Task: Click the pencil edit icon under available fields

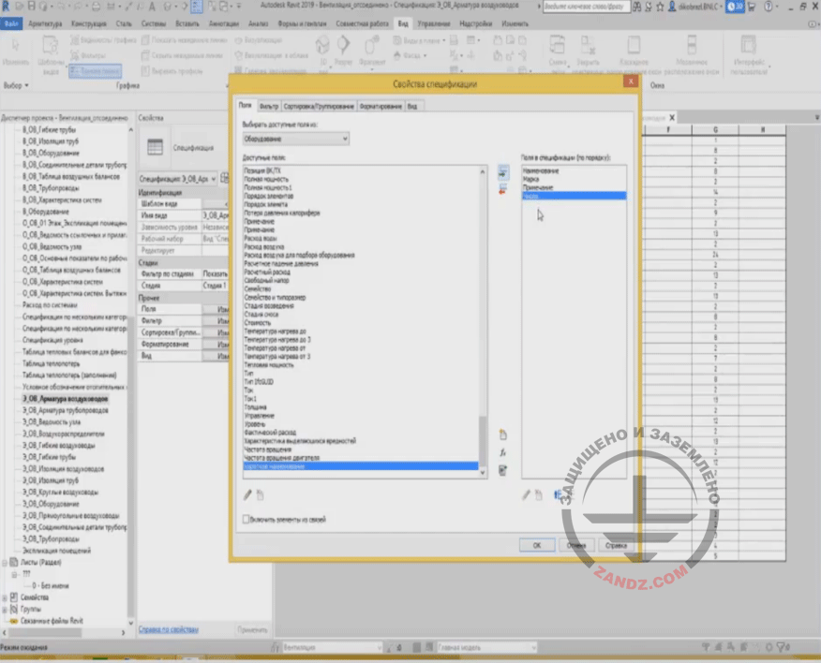Action: point(248,494)
